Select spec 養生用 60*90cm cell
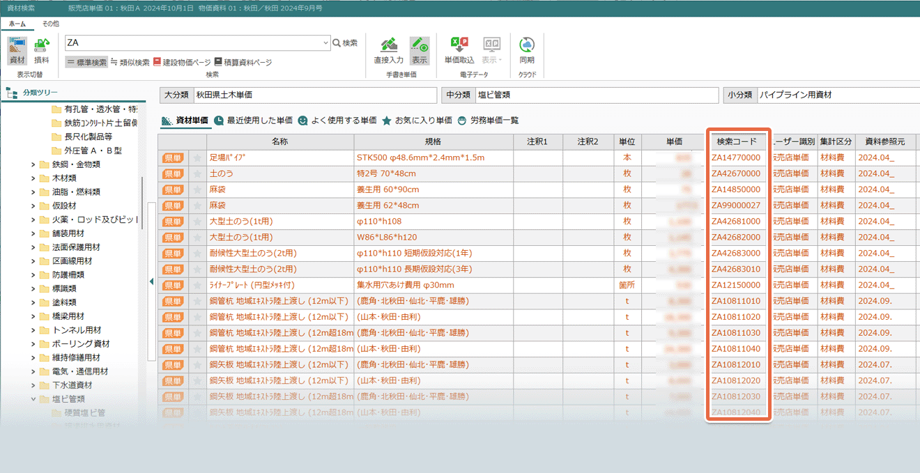Image resolution: width=920 pixels, height=473 pixels. pos(434,189)
